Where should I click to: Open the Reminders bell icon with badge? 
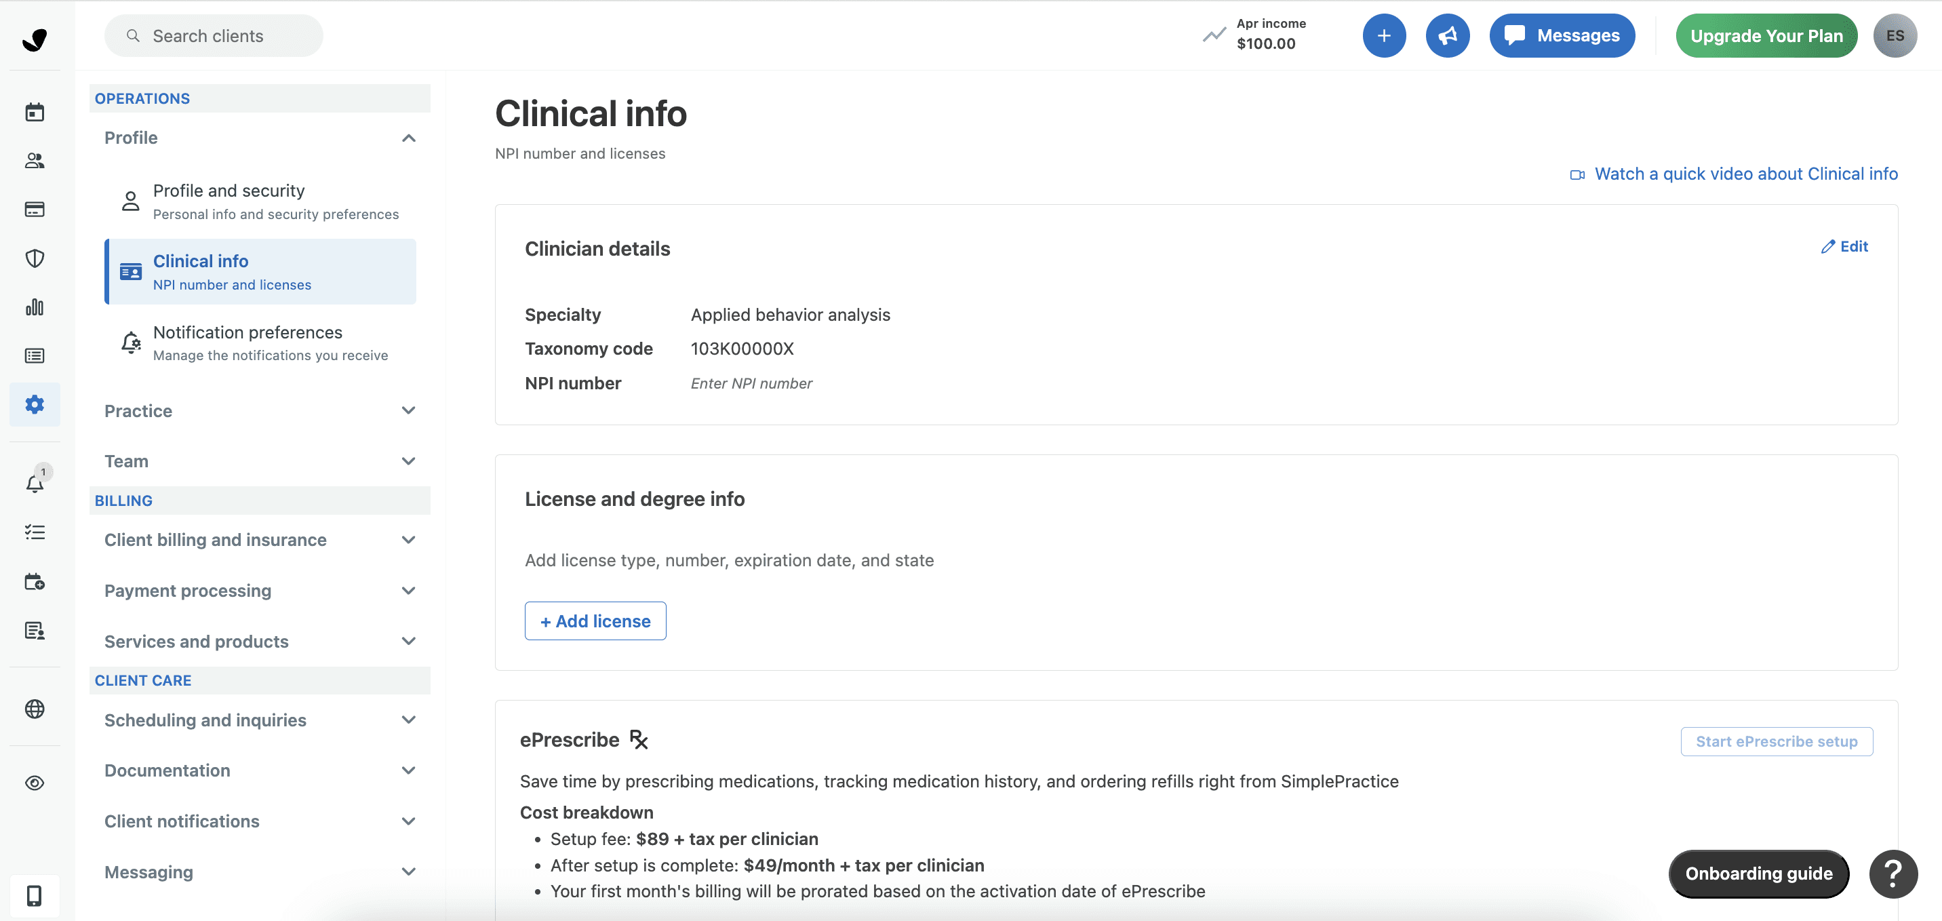click(35, 482)
